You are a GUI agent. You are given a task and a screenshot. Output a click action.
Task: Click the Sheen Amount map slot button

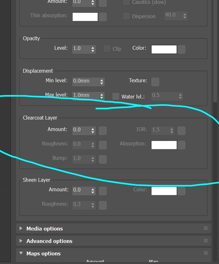103,191
